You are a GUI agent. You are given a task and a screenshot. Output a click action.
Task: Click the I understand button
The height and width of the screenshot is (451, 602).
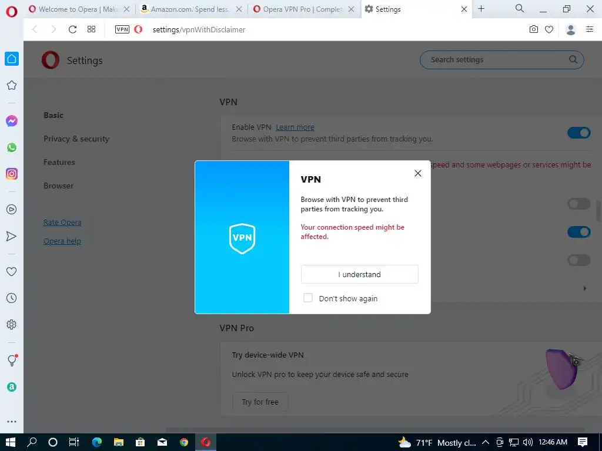pos(359,274)
